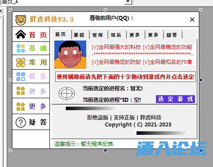Click the house icon beside 首页
This screenshot has height=167, width=213.
click(21, 34)
